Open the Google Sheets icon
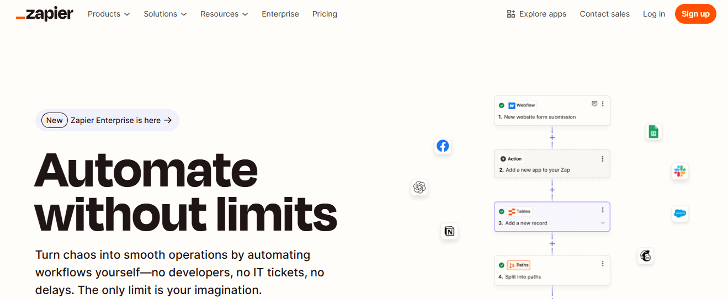Image resolution: width=728 pixels, height=299 pixels. click(653, 132)
